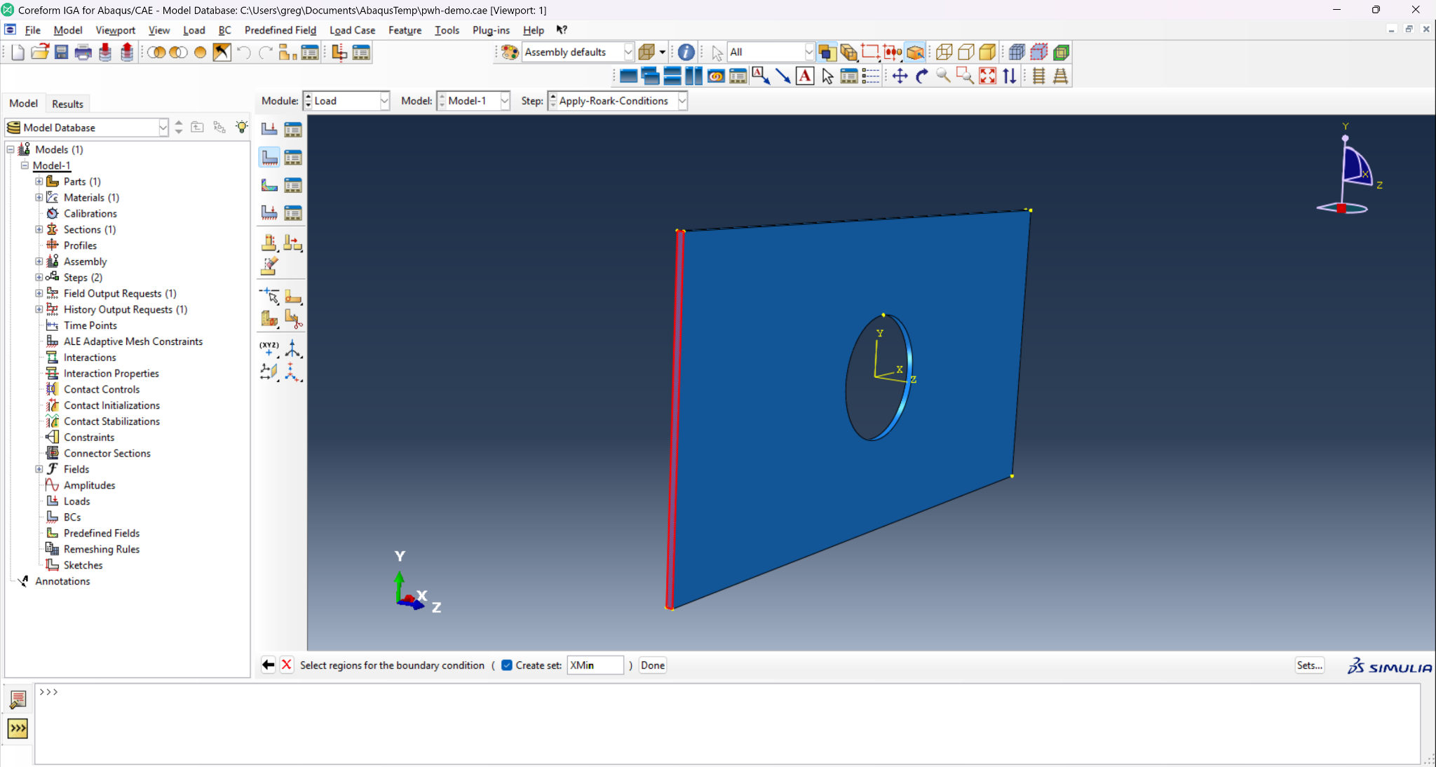
Task: Click the Create Load tool icon
Action: pos(269,129)
